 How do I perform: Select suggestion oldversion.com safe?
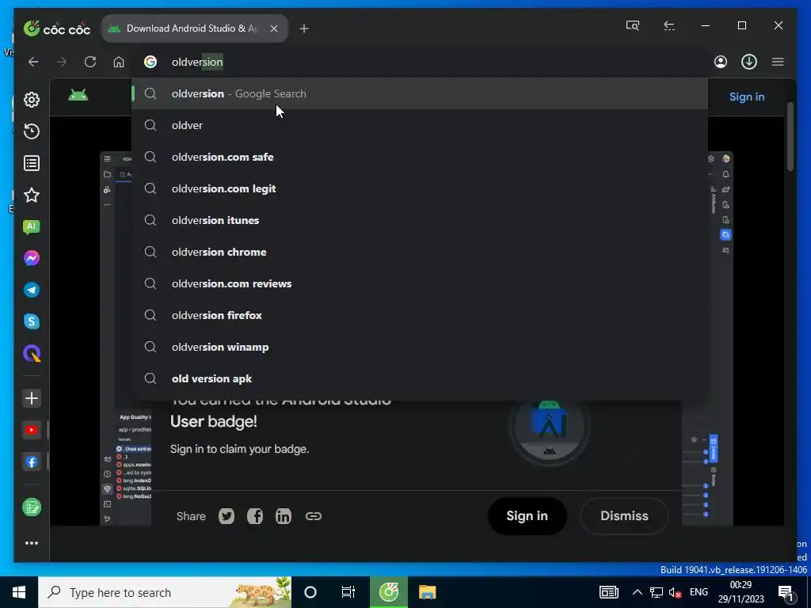[420, 157]
